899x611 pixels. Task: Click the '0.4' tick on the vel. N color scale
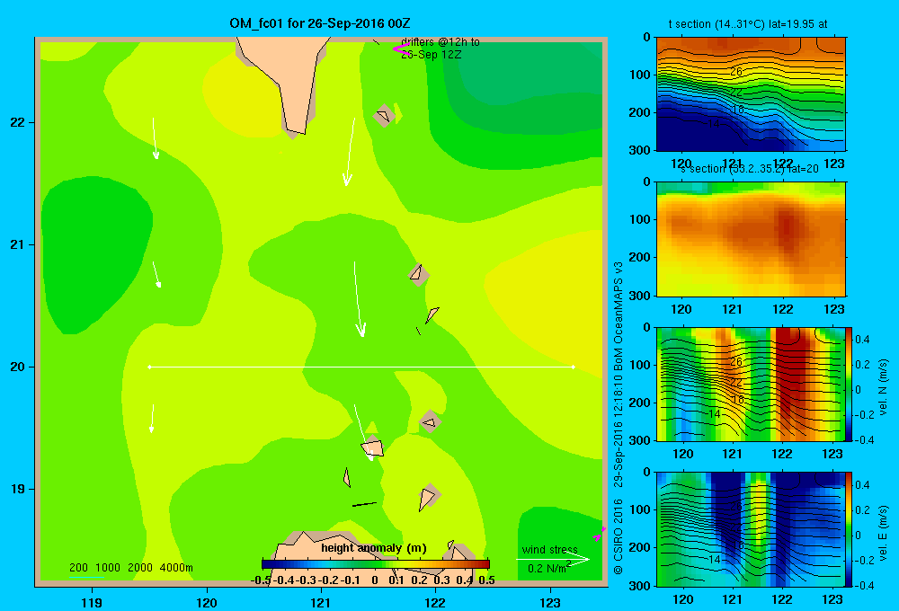(862, 340)
